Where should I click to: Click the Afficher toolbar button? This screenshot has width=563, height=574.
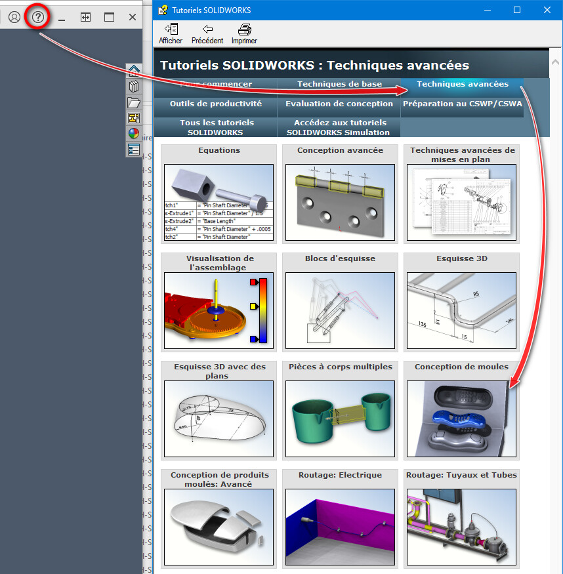(x=171, y=34)
